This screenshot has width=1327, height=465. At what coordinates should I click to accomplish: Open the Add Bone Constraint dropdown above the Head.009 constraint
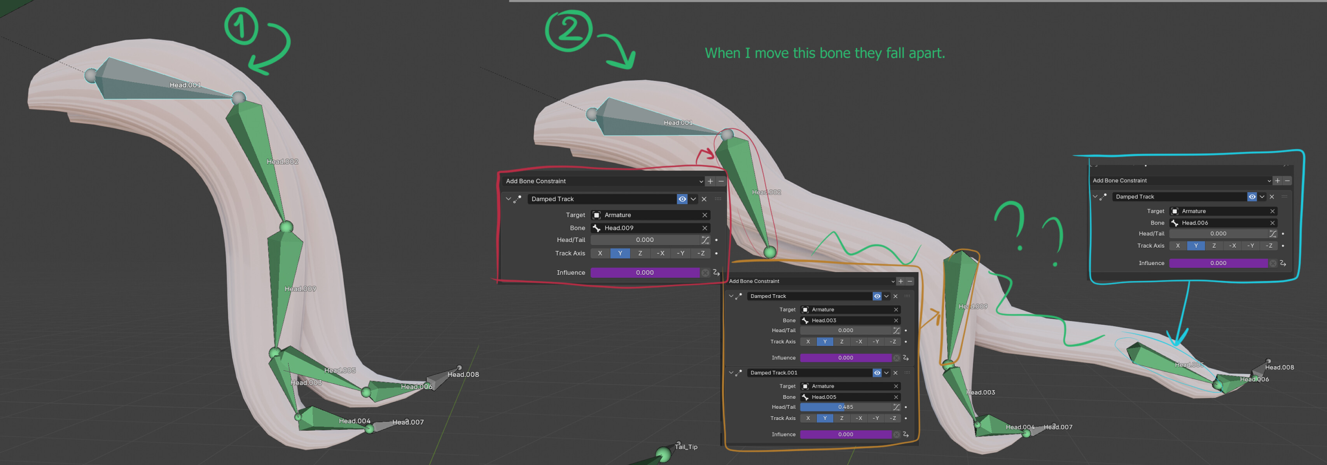point(603,181)
